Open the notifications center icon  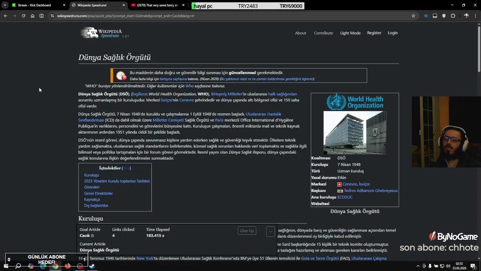(473, 266)
